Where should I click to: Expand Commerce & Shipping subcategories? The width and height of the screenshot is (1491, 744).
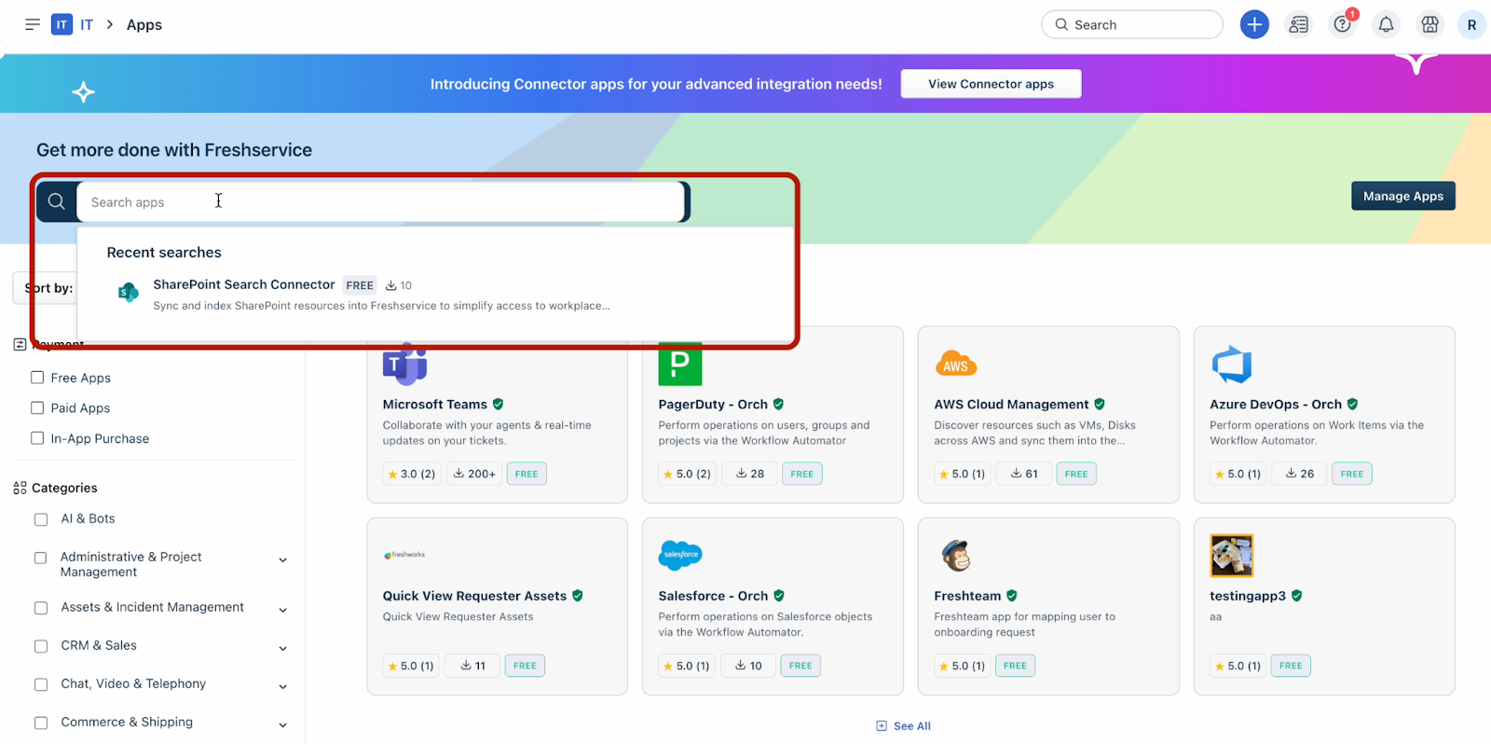tap(283, 725)
